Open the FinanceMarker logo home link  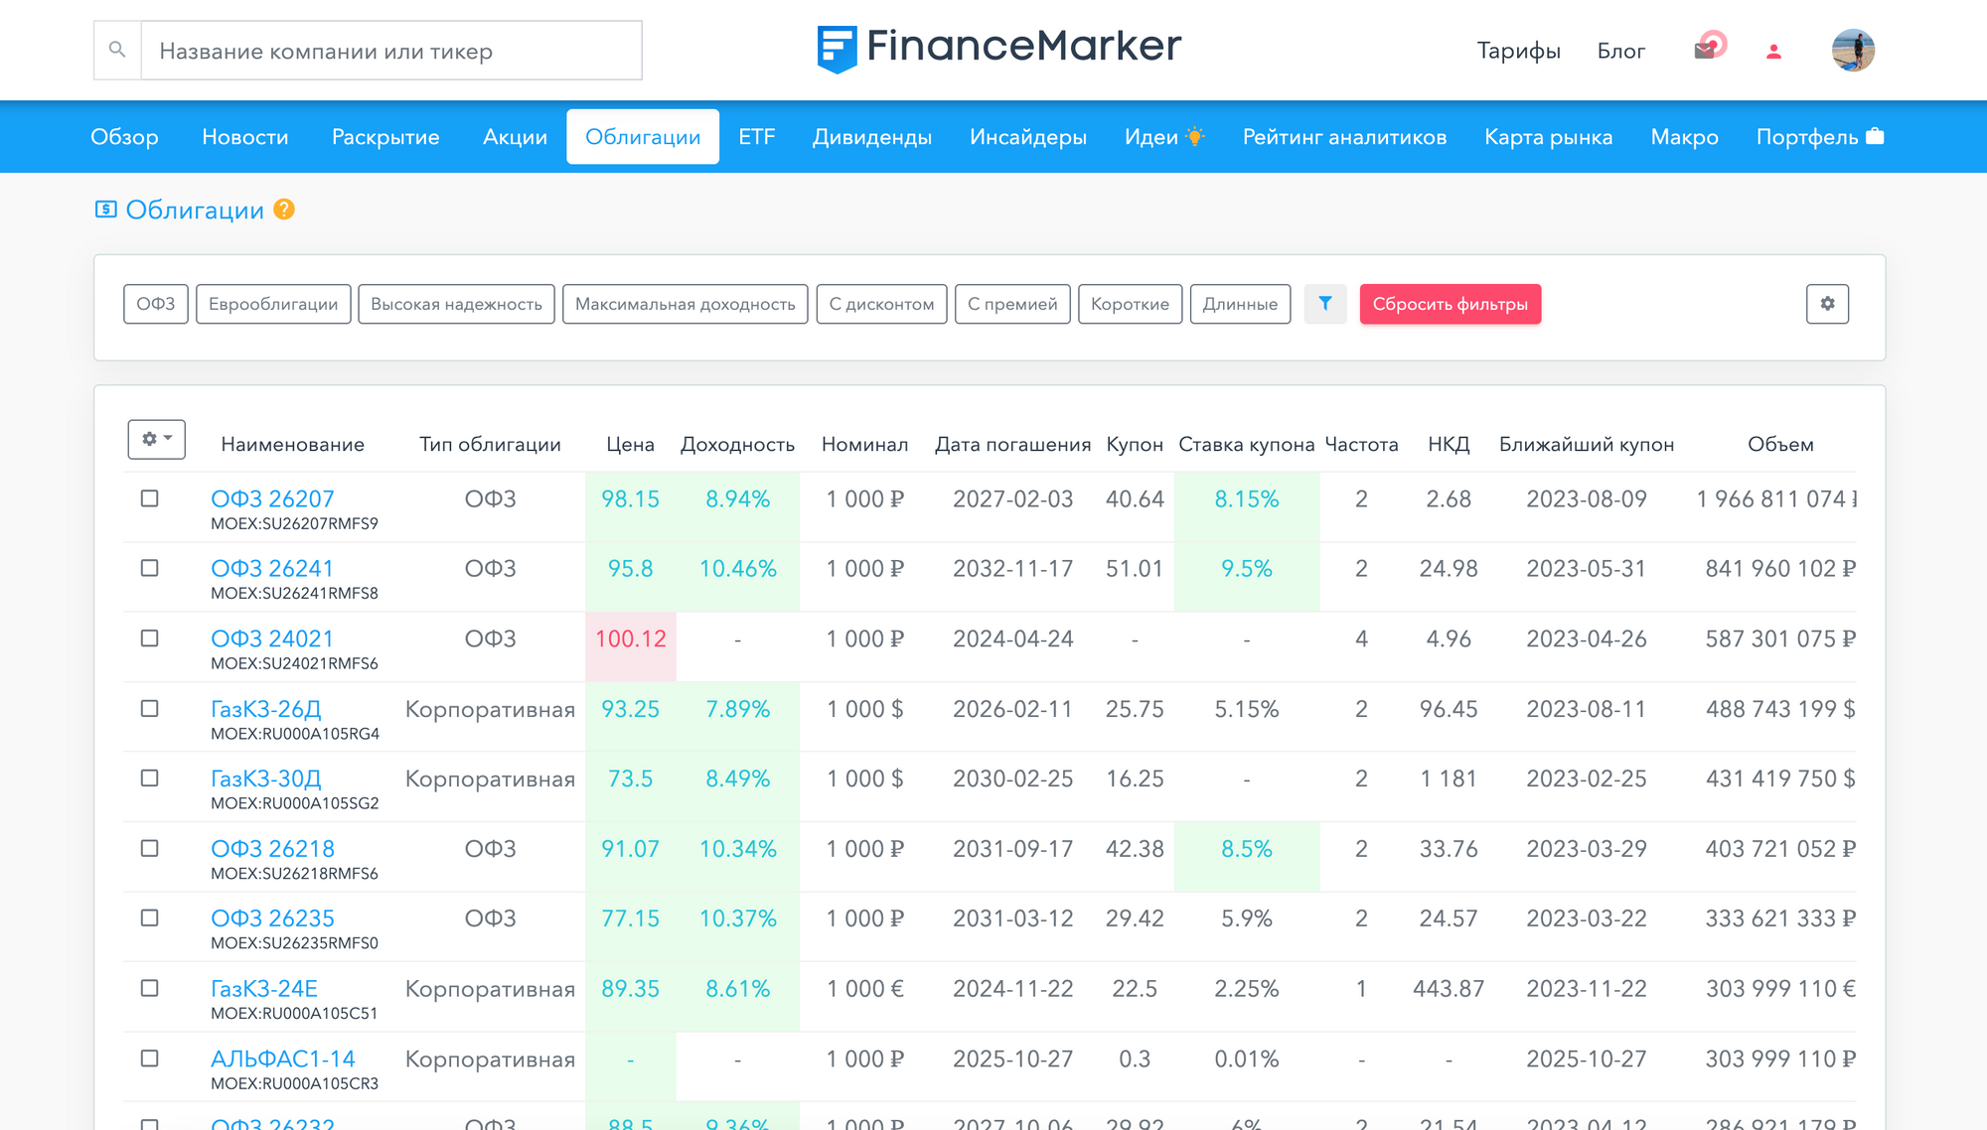[998, 49]
